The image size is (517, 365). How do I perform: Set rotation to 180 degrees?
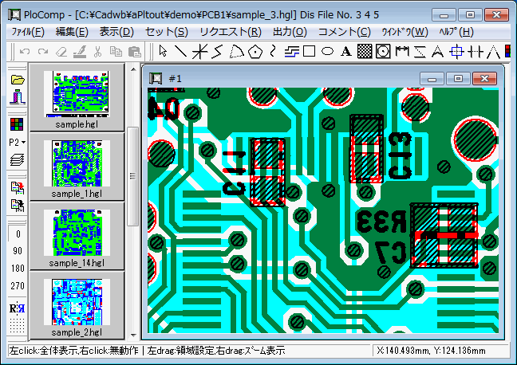18,269
